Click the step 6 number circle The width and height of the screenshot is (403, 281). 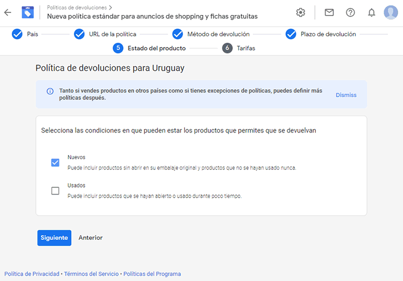(x=227, y=48)
